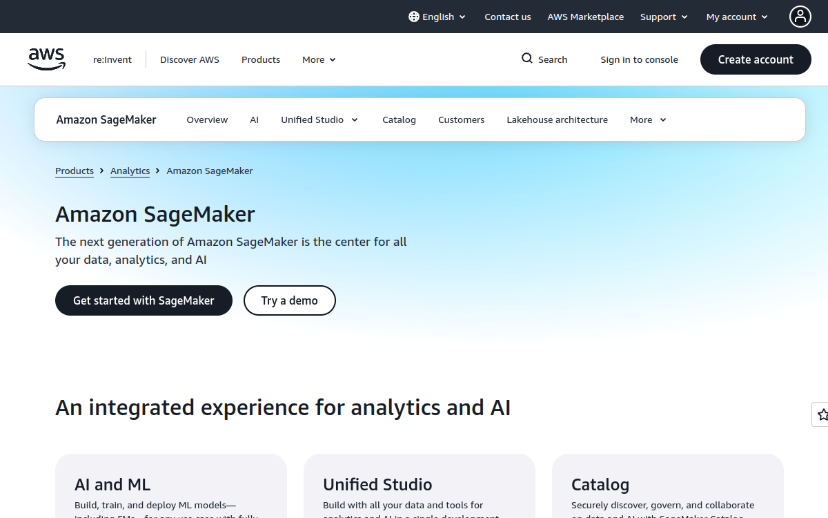Select the Customers tab
828x518 pixels.
point(461,119)
